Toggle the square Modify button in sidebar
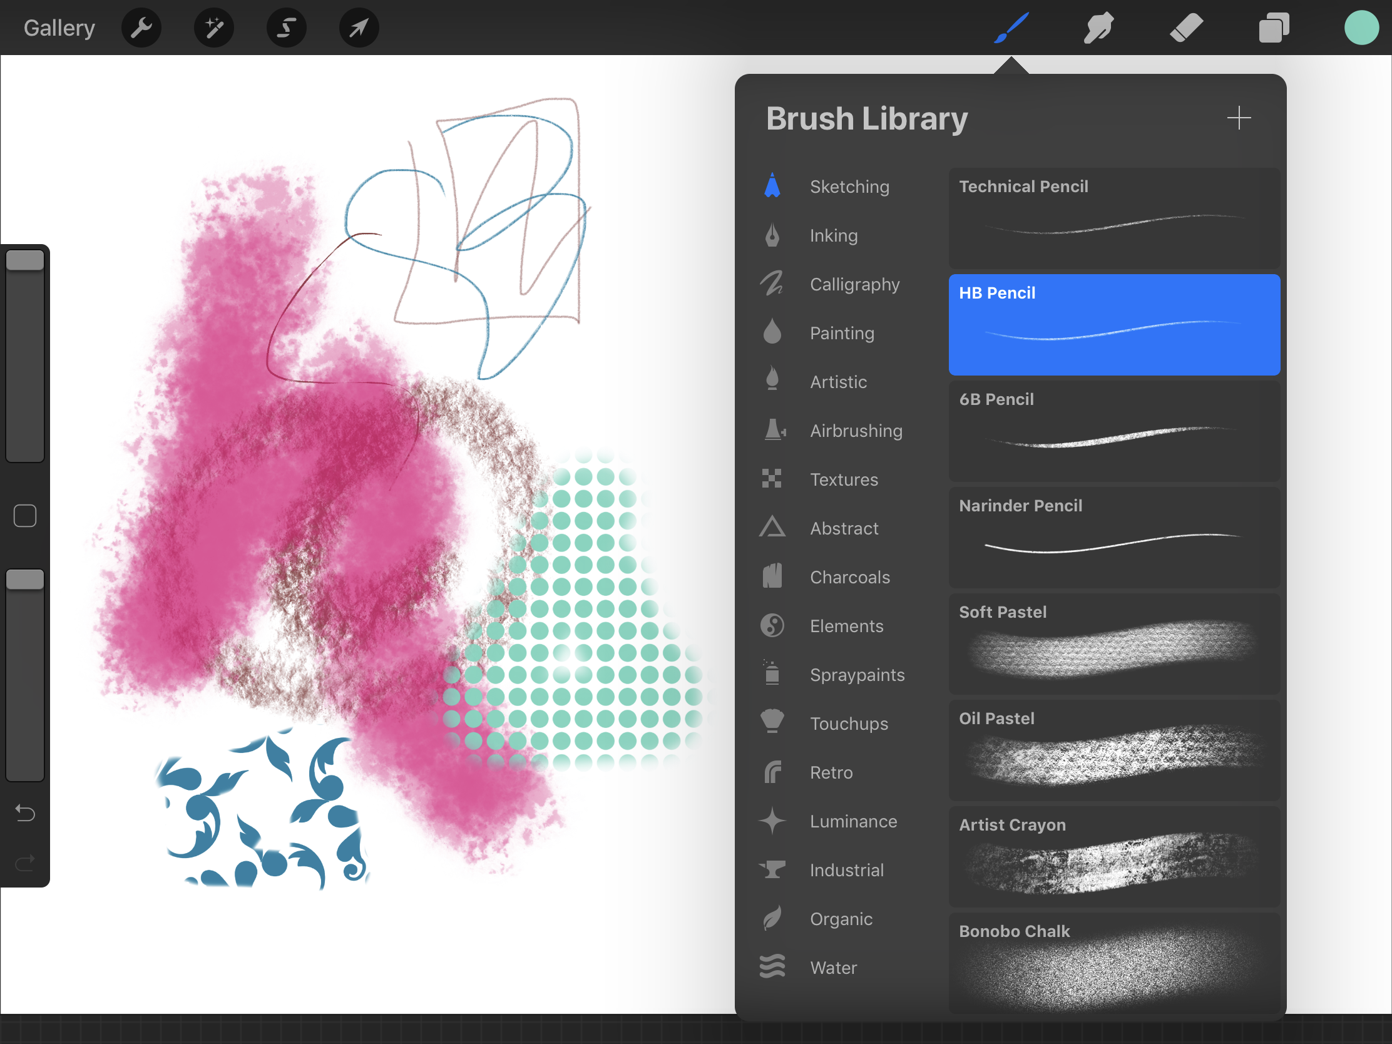 pos(24,516)
